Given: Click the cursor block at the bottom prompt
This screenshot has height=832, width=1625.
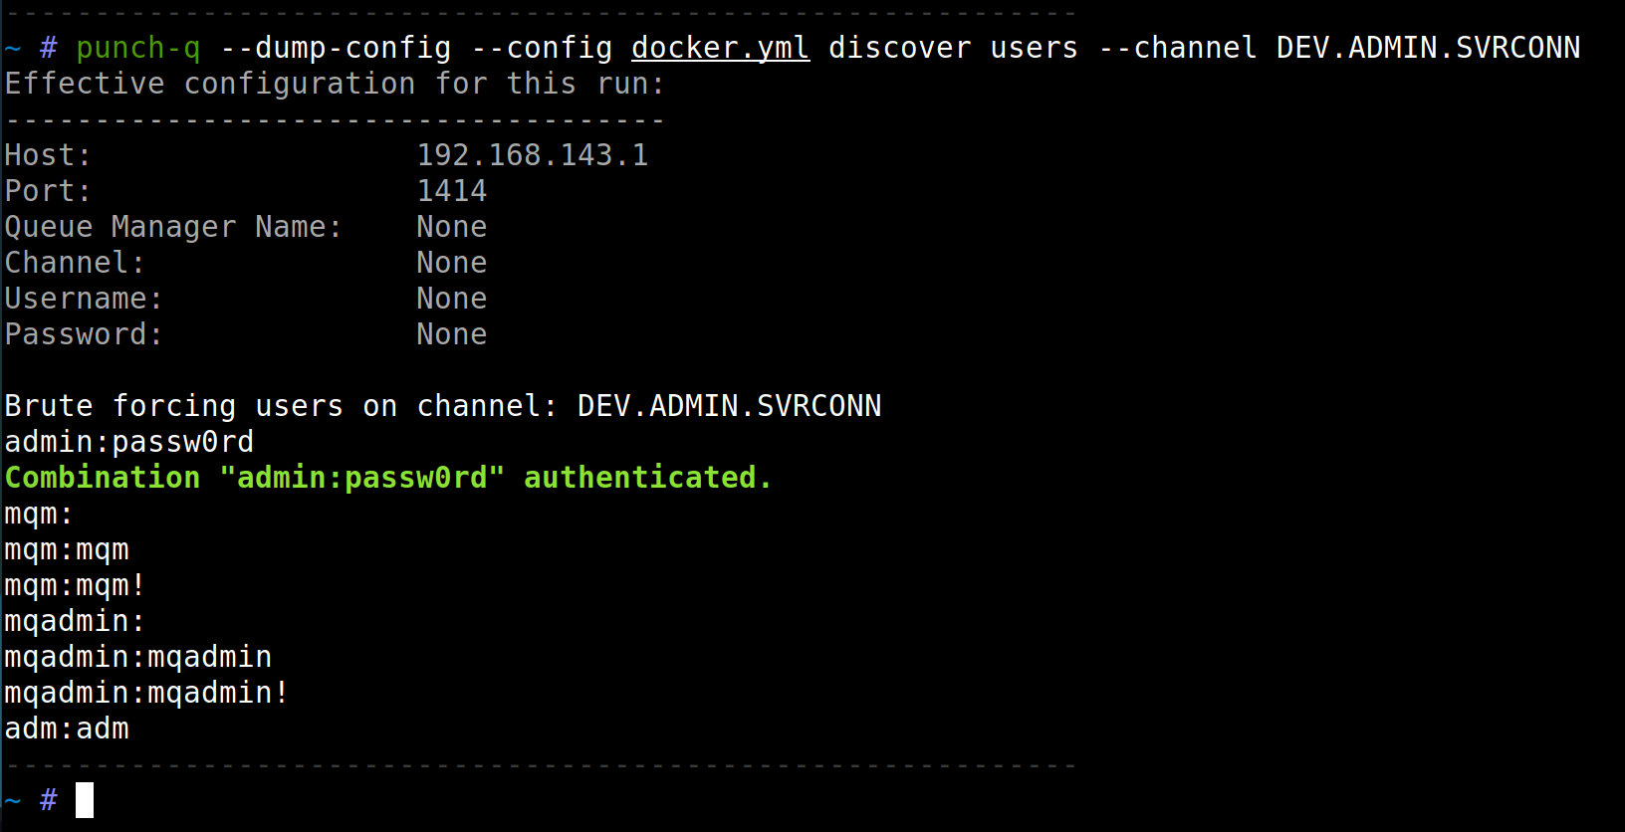Looking at the screenshot, I should 85,800.
